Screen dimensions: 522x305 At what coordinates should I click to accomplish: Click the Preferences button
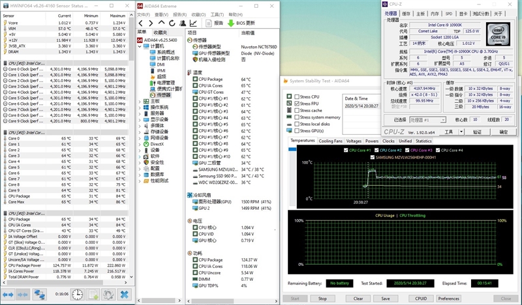[x=448, y=298]
